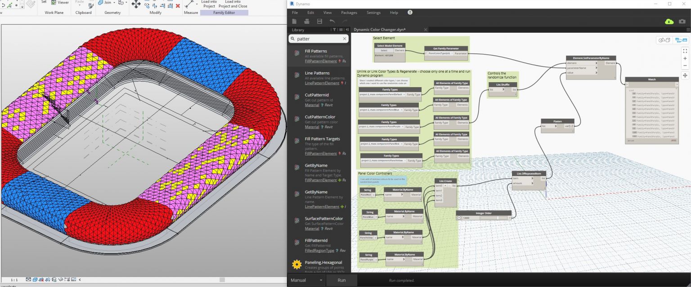Click the Save icon in Dynamo toolbar

coord(319,22)
